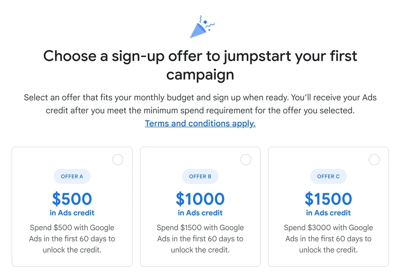Click 'in Ads credit' under $1500
This screenshot has height=277, width=400.
328,213
